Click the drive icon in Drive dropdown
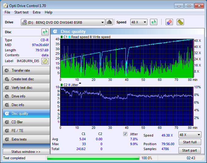Image resolution: width=207 pixels, height=163 pixels. click(24, 22)
